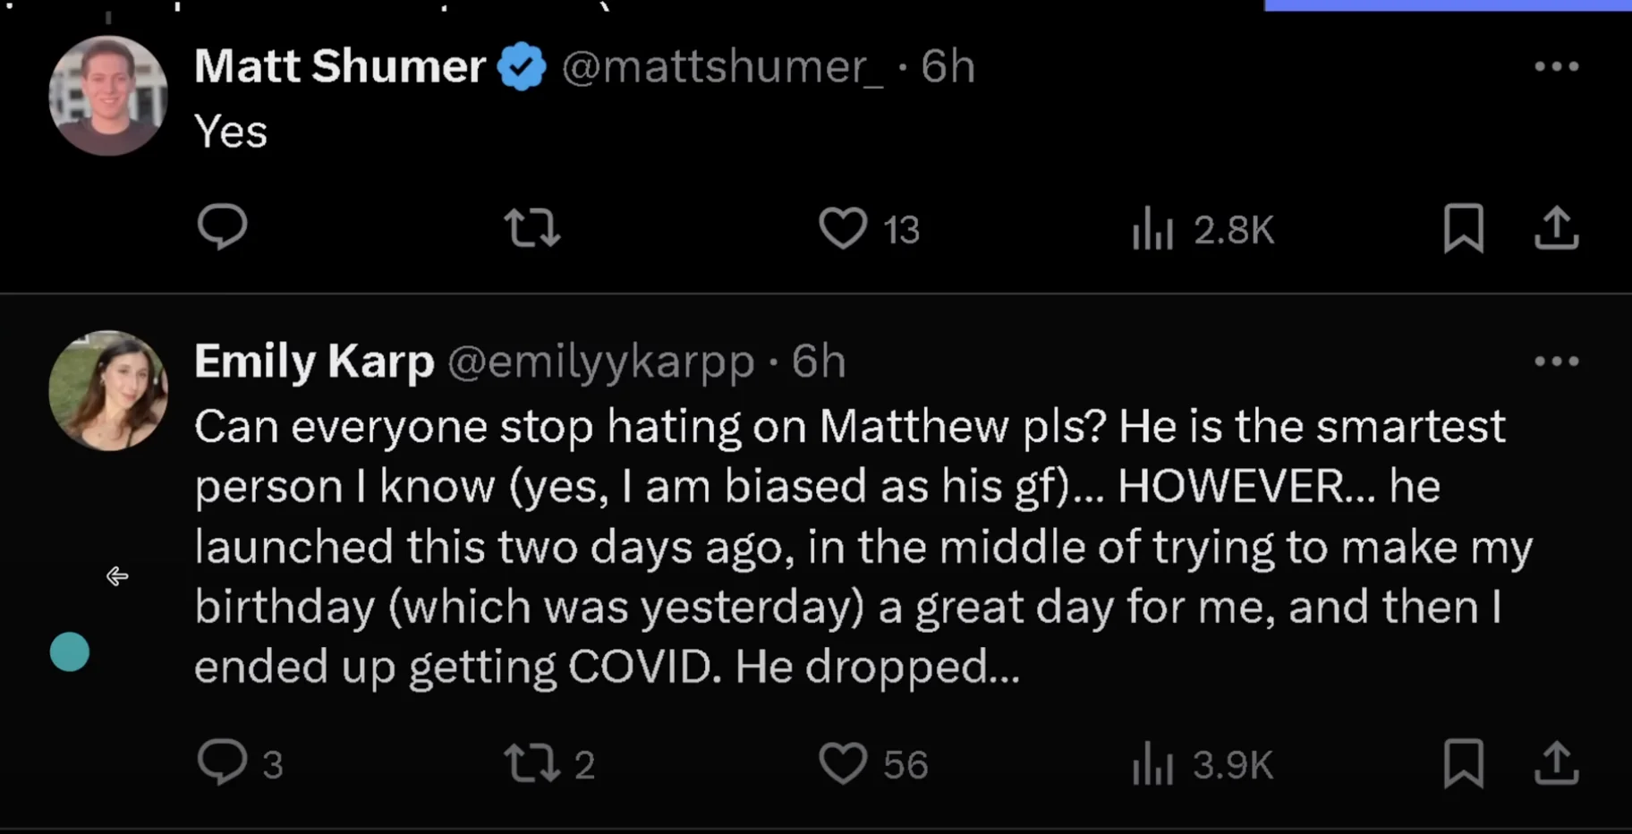The image size is (1632, 834).
Task: View analytics showing 3.9K views
Action: click(1203, 765)
